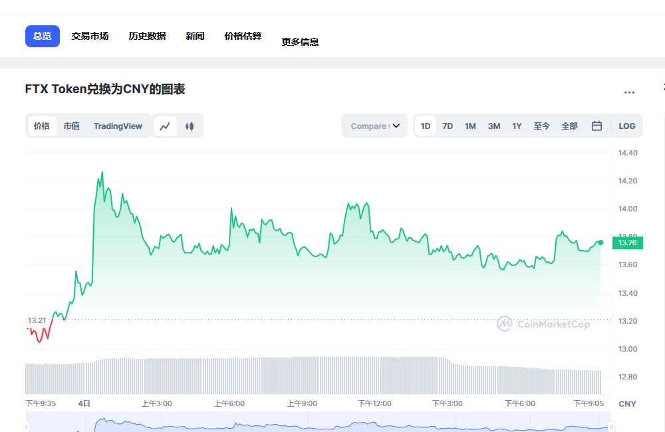
Task: Click the 上午3:00 time axis label
Action: (x=157, y=403)
